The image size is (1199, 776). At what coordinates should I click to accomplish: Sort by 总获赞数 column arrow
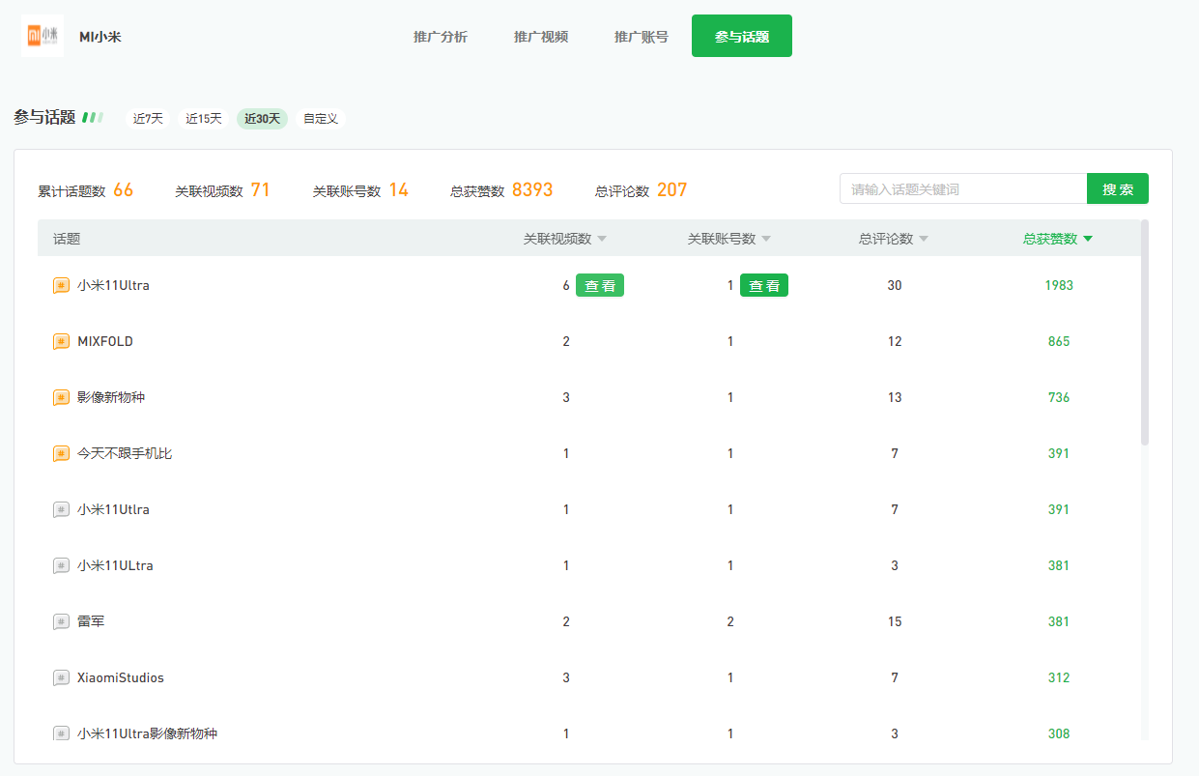point(1088,239)
